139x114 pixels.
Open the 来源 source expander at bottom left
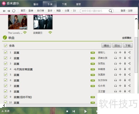click(6, 111)
